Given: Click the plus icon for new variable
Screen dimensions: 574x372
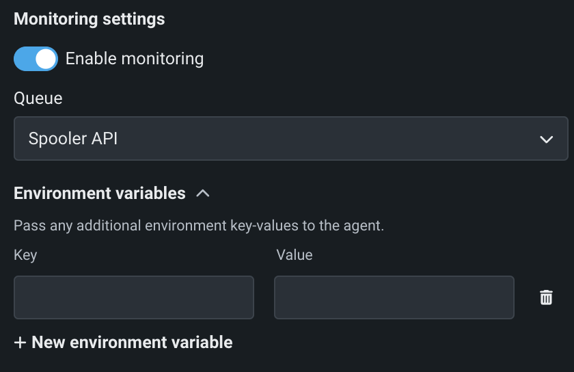Looking at the screenshot, I should tap(20, 343).
